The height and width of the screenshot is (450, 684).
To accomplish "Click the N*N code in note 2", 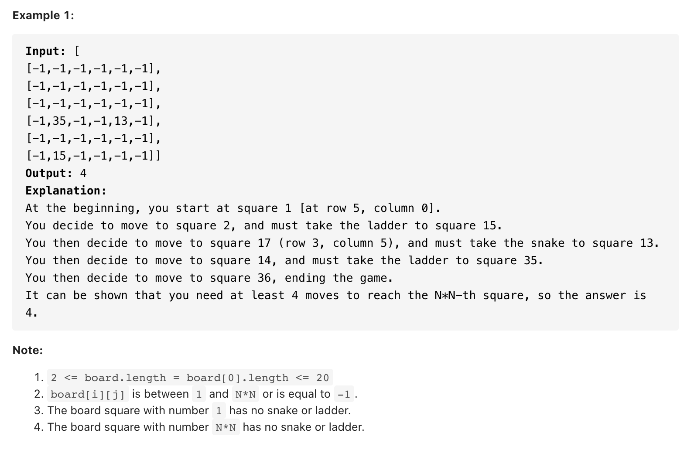I will tap(245, 394).
